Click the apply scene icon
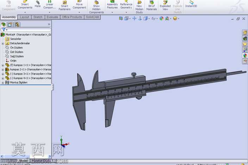Image resolution: width=248 pixels, height=165 pixels. (167, 19)
